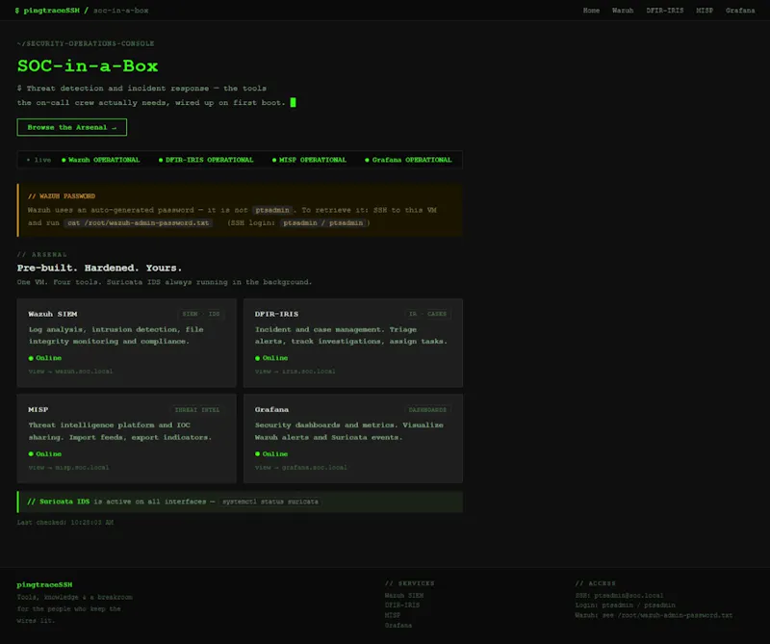The image size is (770, 644).
Task: Click MISP OPERATIONAL status indicator
Action: 309,160
